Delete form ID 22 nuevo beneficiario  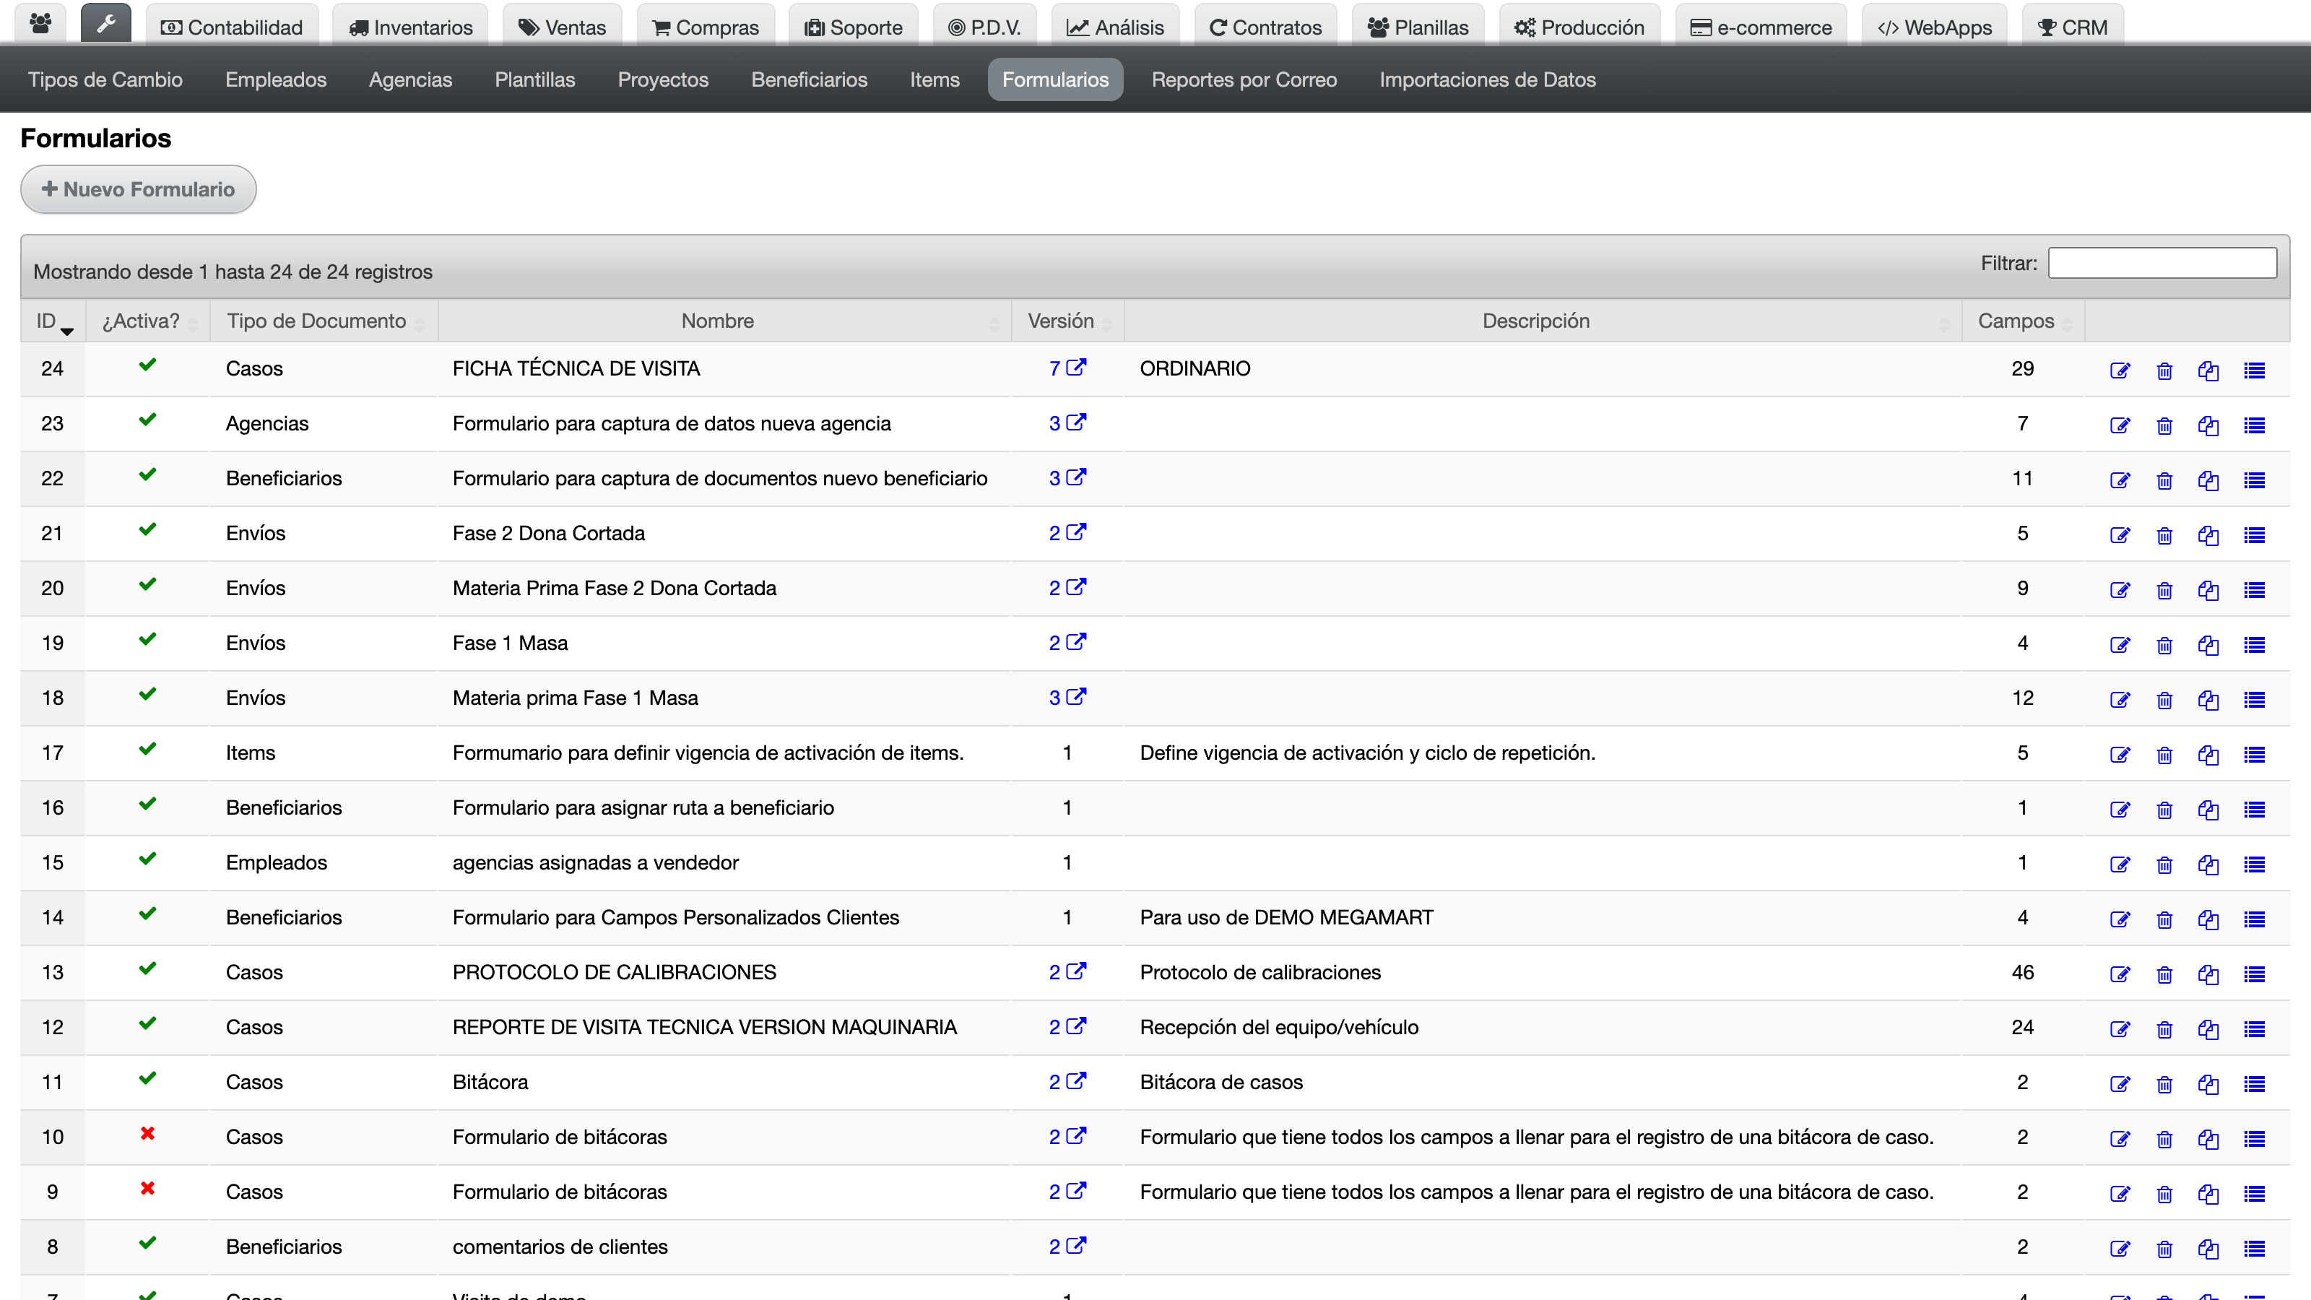(x=2164, y=480)
